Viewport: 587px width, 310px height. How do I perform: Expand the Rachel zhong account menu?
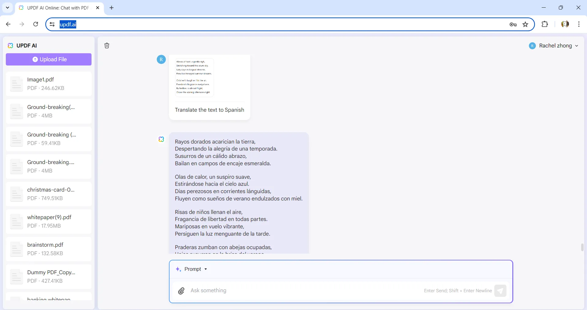pyautogui.click(x=577, y=46)
